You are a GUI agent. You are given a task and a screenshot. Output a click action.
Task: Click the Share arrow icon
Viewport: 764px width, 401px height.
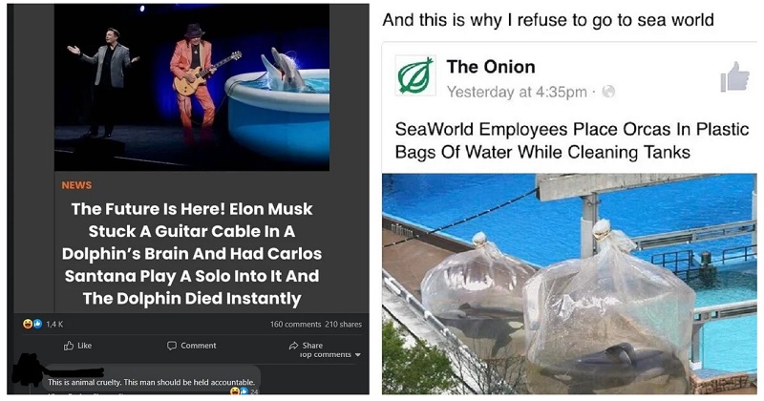click(294, 346)
